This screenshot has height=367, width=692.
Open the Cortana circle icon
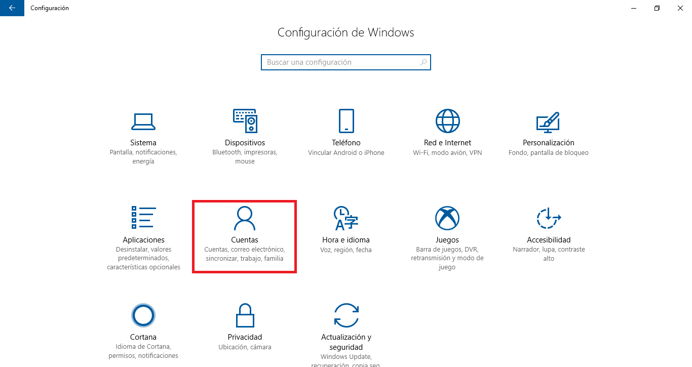tap(143, 315)
